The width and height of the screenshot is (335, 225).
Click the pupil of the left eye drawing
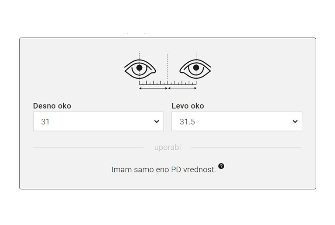140,67
